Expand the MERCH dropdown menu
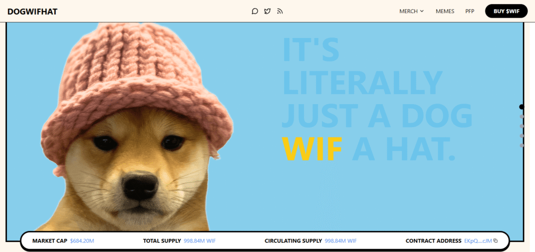This screenshot has width=535, height=252. (x=412, y=11)
